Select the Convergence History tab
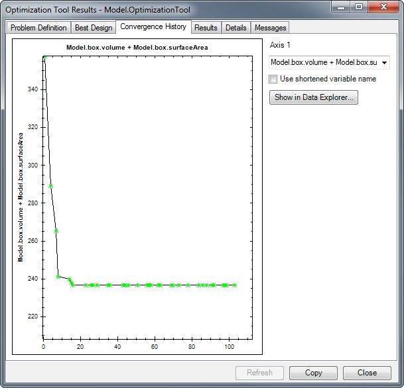404x388 pixels. pyautogui.click(x=153, y=27)
